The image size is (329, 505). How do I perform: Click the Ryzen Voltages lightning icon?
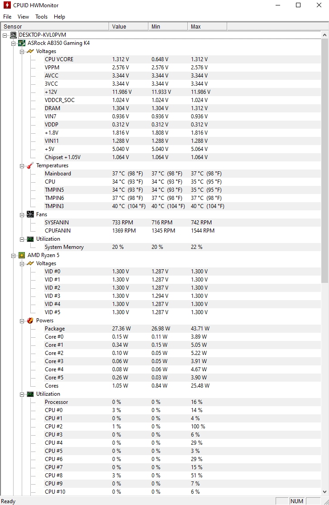pos(30,263)
